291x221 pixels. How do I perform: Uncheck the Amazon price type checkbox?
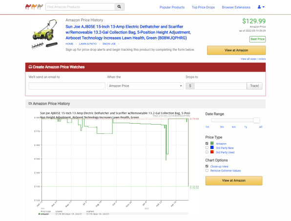[207, 144]
